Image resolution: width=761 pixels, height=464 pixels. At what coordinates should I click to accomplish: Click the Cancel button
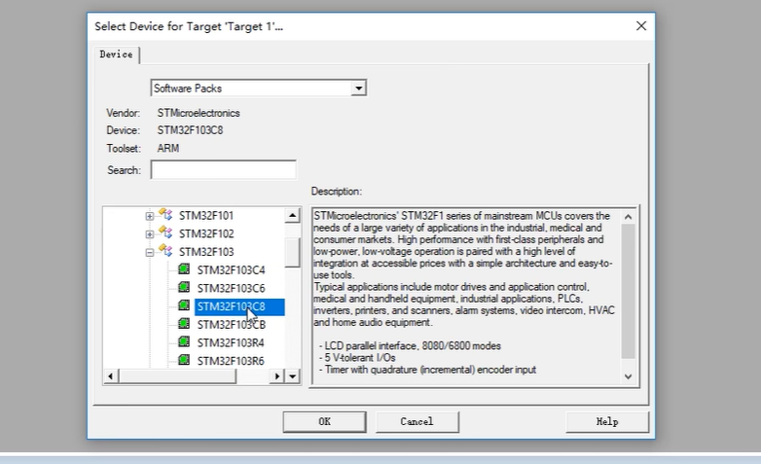417,422
